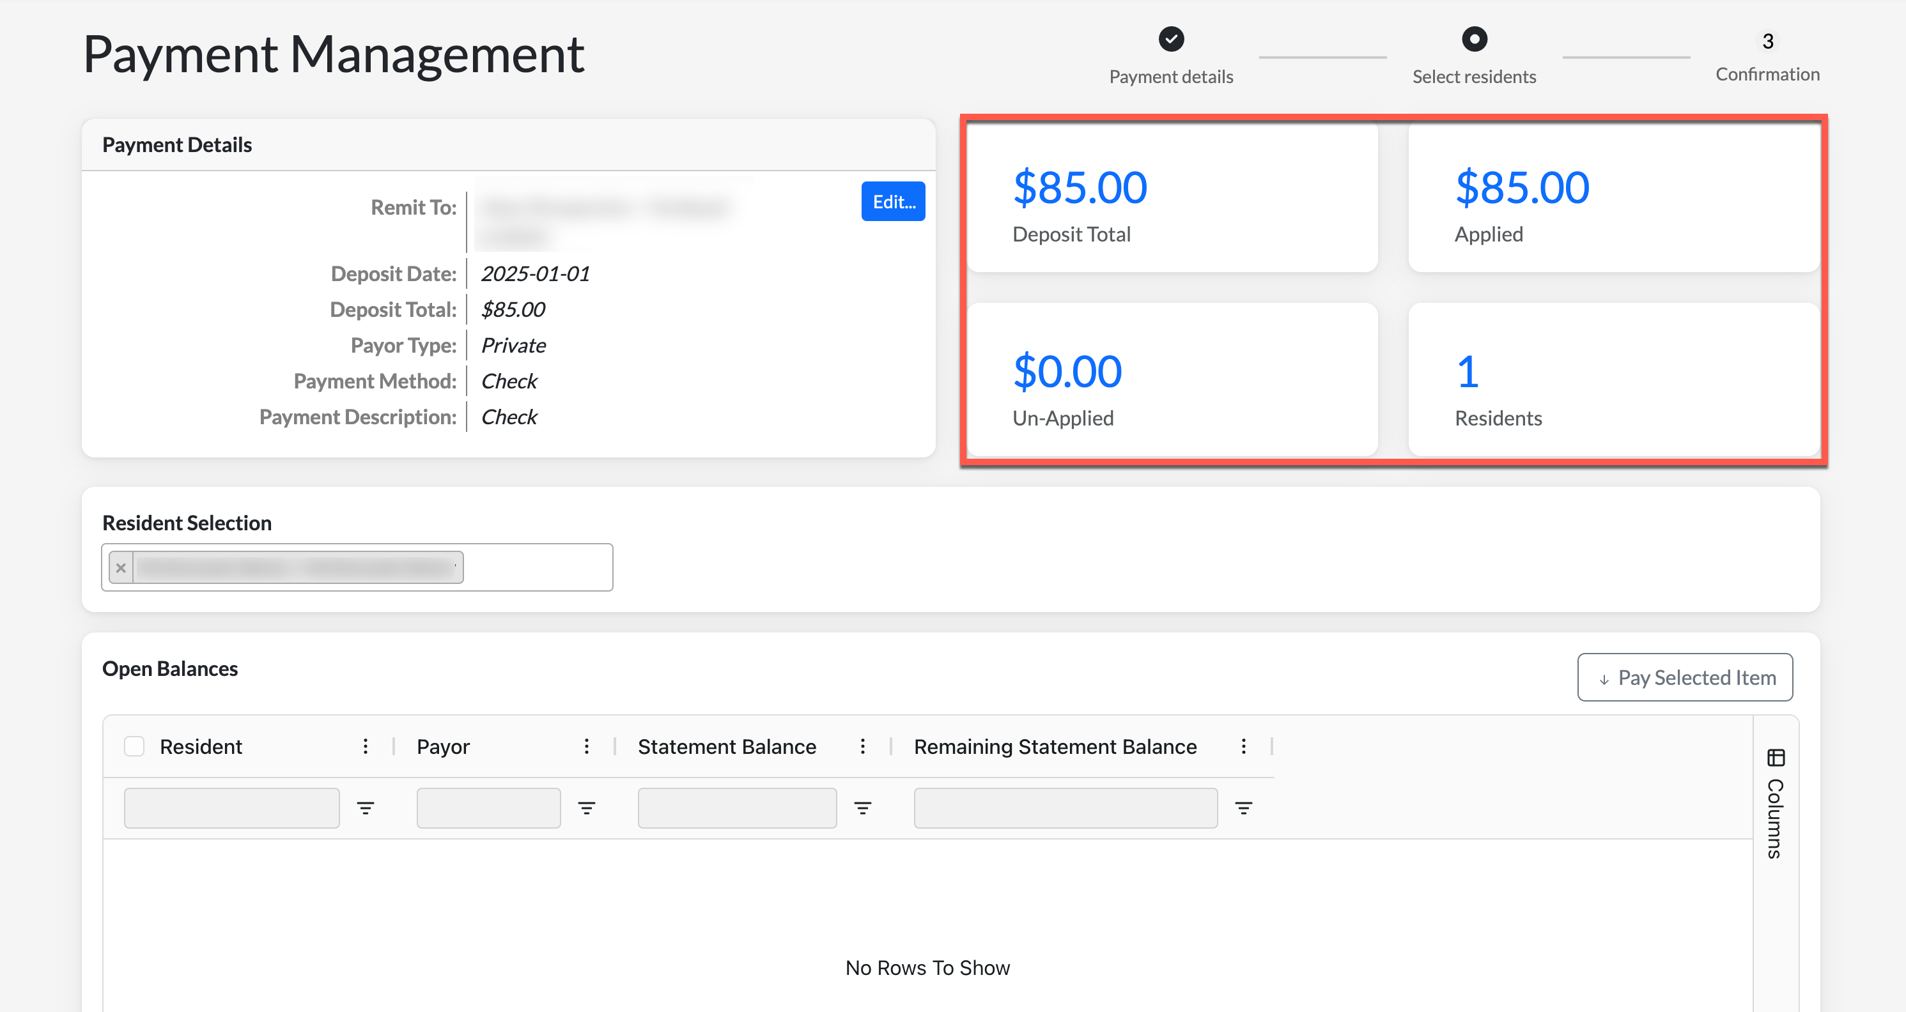Click the Statement Balance filter icon
1906x1012 pixels.
863,808
